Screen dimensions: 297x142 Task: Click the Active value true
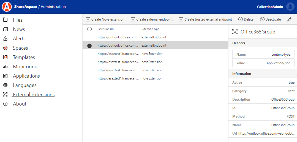coord(291,83)
